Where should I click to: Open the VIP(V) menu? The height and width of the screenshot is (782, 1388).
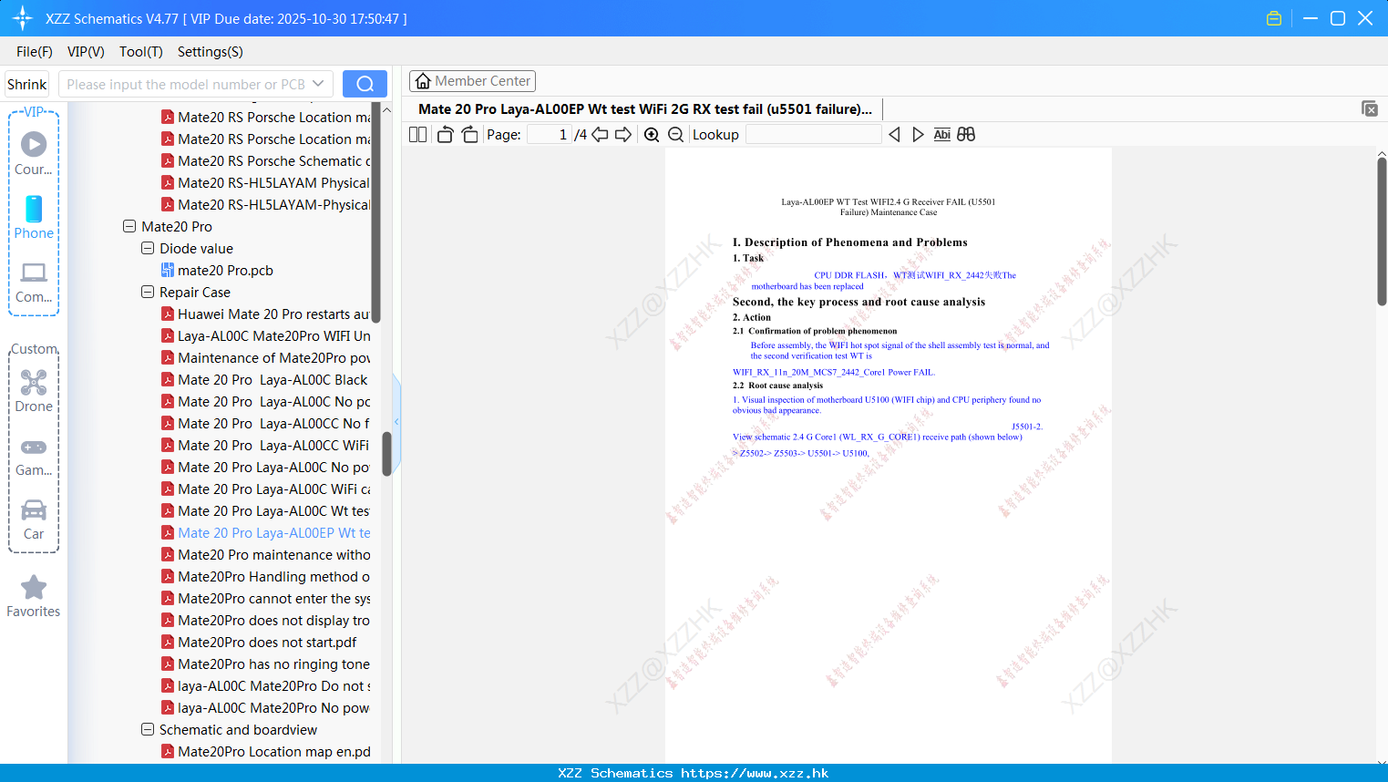click(86, 52)
